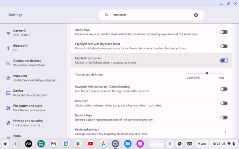Open the desk preview thumbnail on shelf
The height and width of the screenshot is (149, 239).
pyautogui.click(x=157, y=144)
